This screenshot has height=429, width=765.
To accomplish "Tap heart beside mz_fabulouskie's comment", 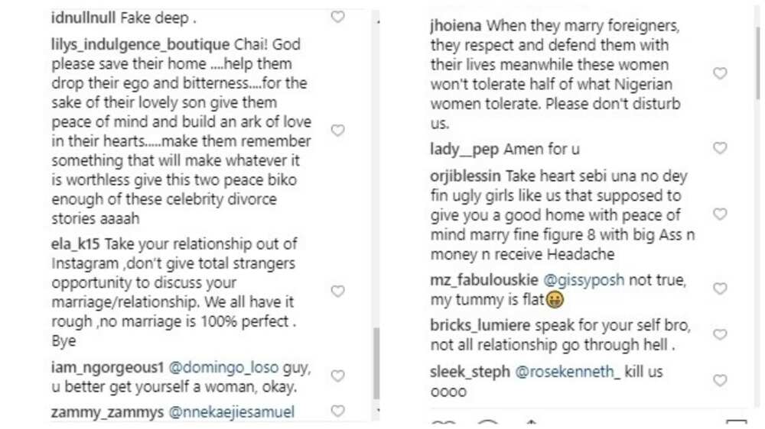I will tap(720, 289).
